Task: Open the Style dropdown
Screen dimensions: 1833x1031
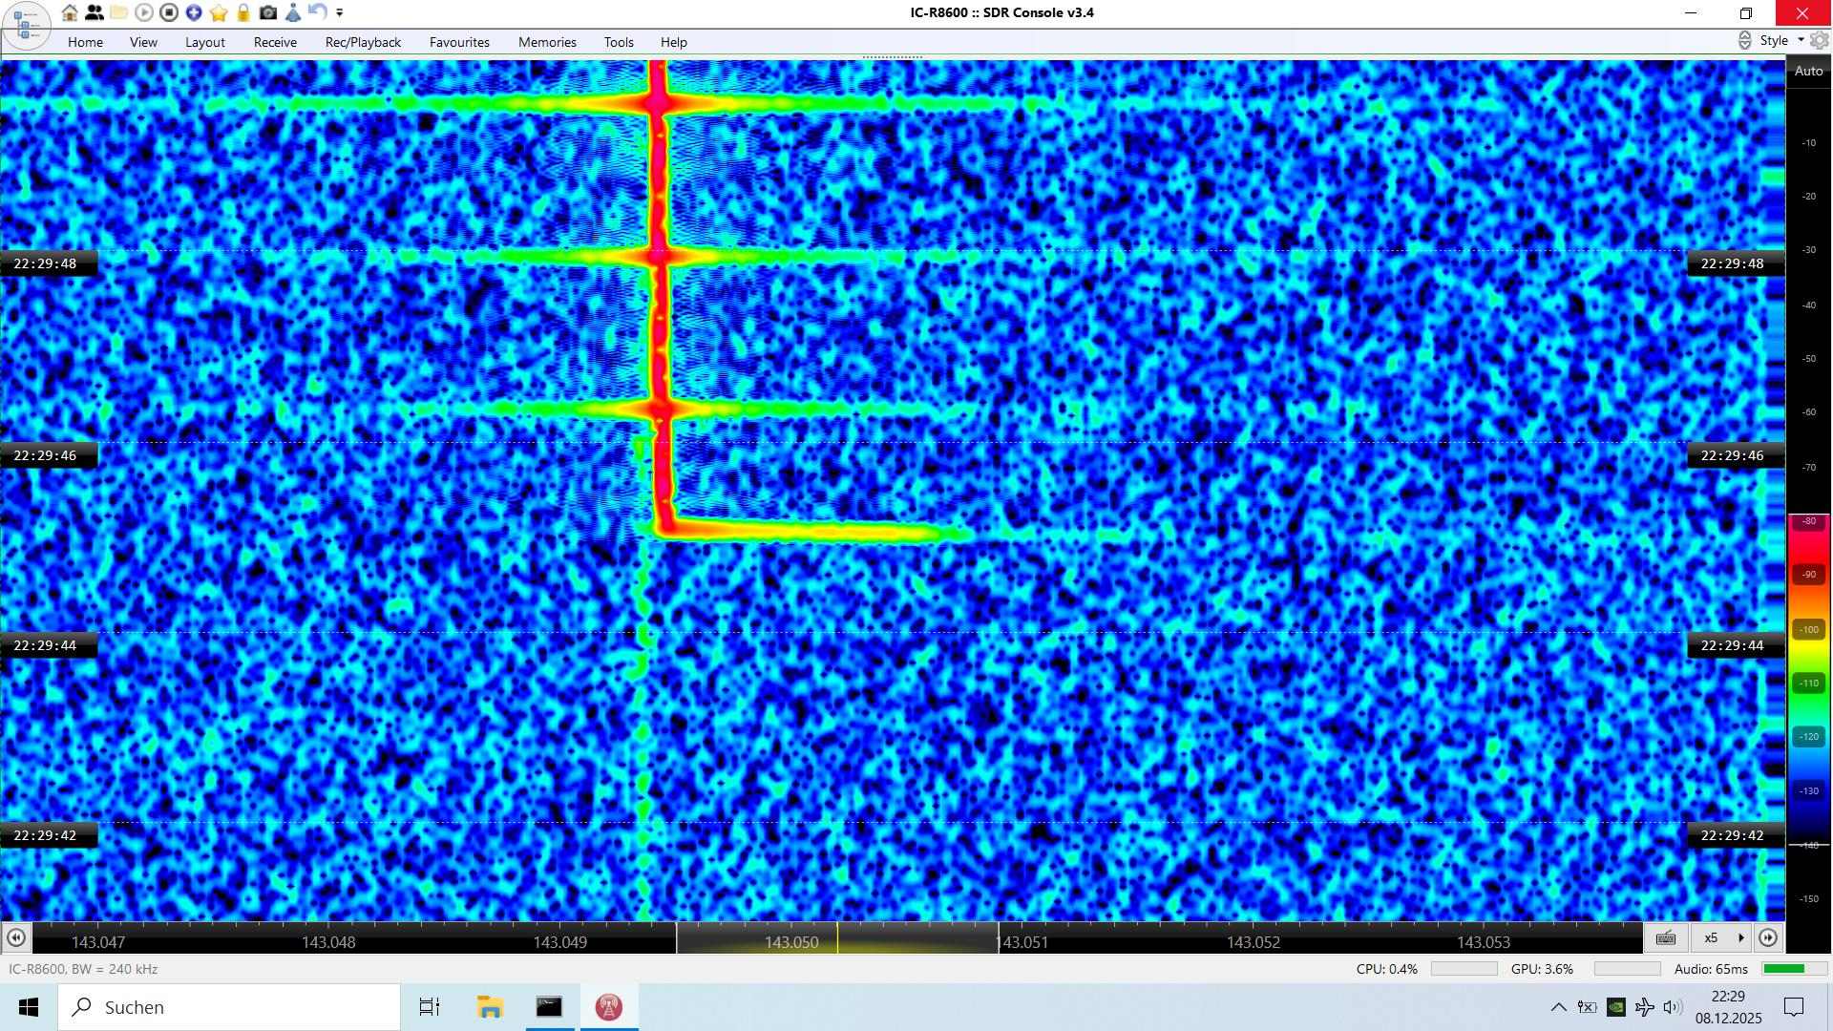Action: pyautogui.click(x=1781, y=40)
